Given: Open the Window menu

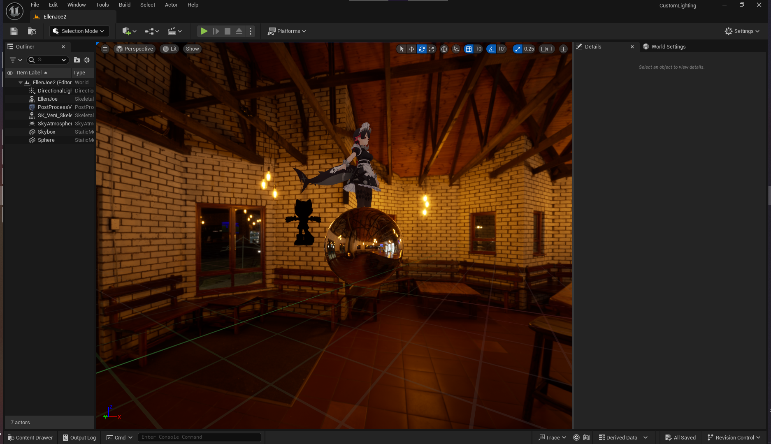Looking at the screenshot, I should 77,5.
